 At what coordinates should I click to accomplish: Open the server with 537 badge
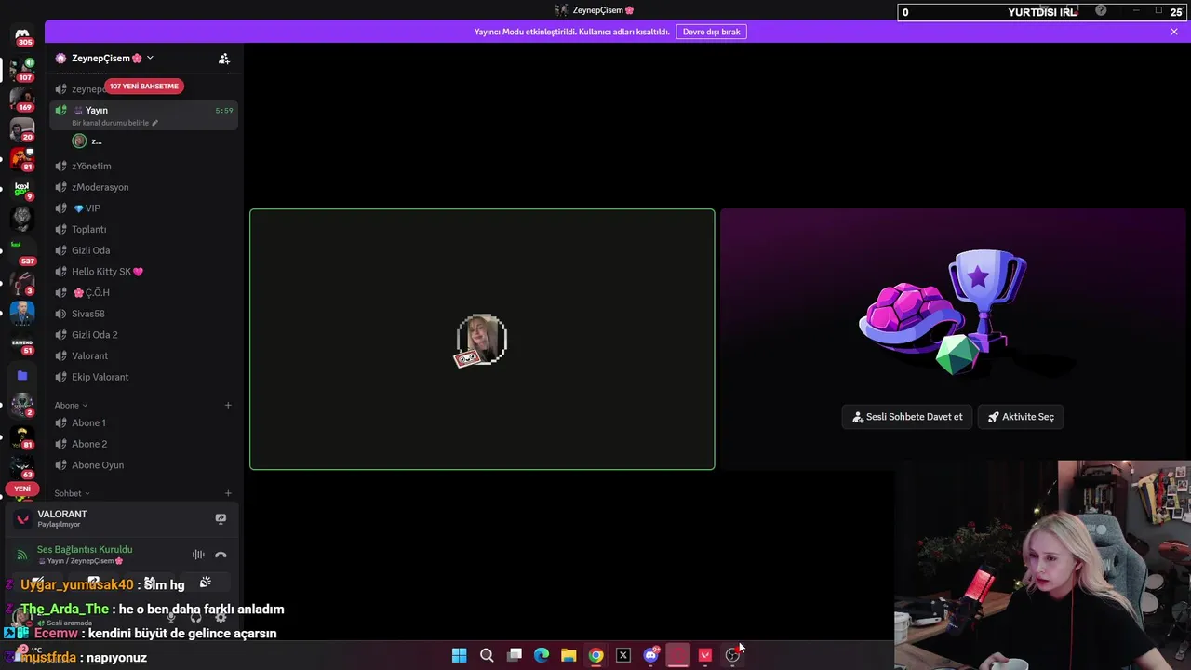coord(22,250)
